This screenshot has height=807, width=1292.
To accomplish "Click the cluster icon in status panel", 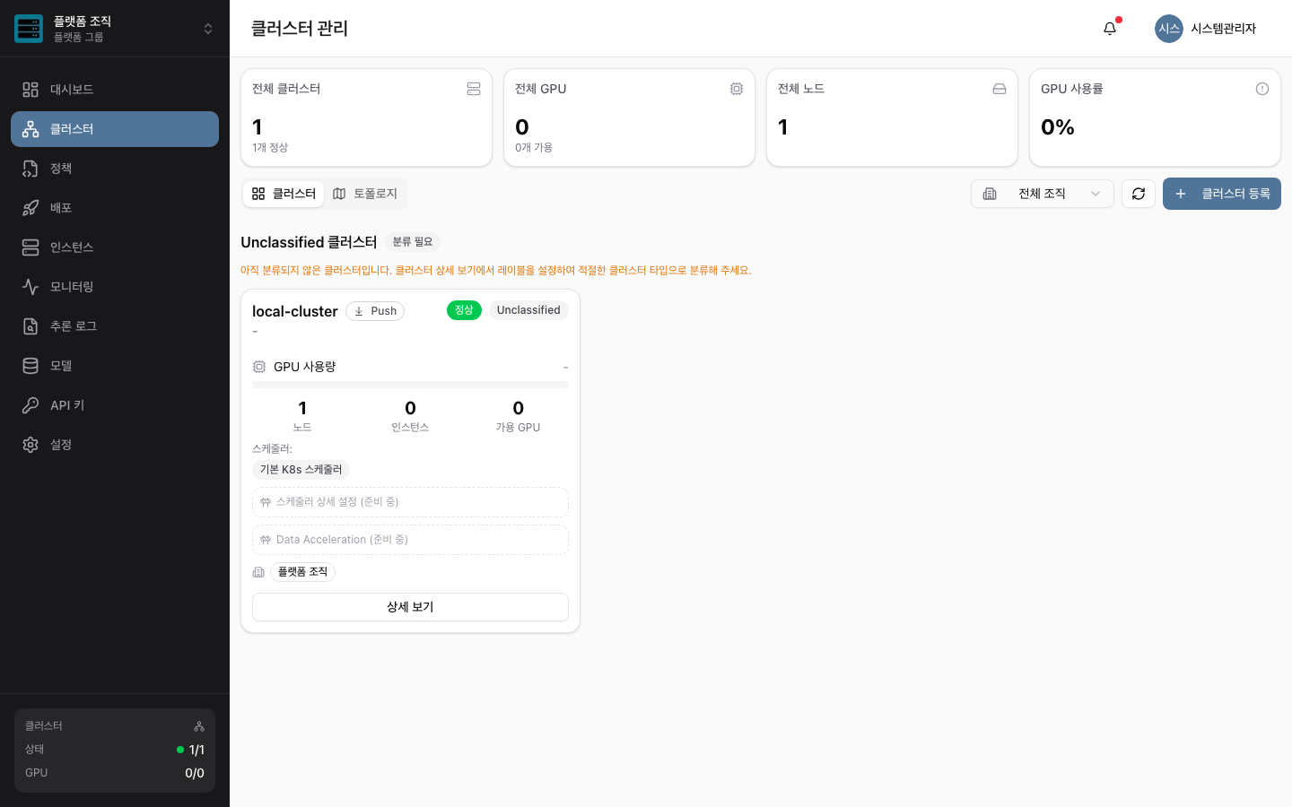I will point(199,726).
